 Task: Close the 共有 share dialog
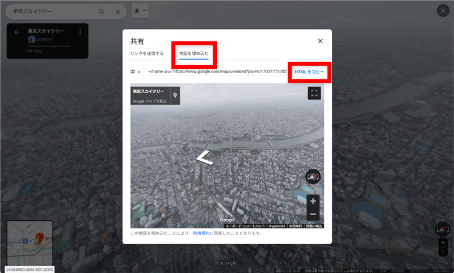(320, 41)
